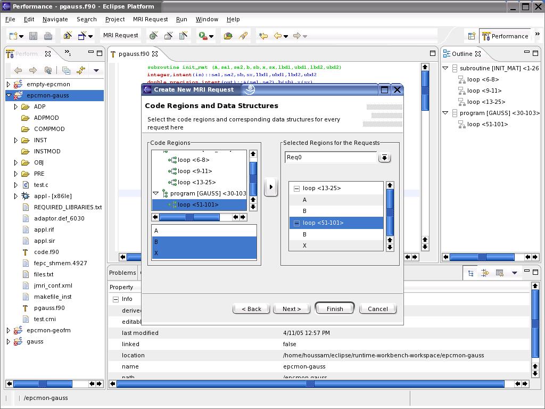The width and height of the screenshot is (545, 409).
Task: Open Properties view menu triangle
Action: point(515,273)
